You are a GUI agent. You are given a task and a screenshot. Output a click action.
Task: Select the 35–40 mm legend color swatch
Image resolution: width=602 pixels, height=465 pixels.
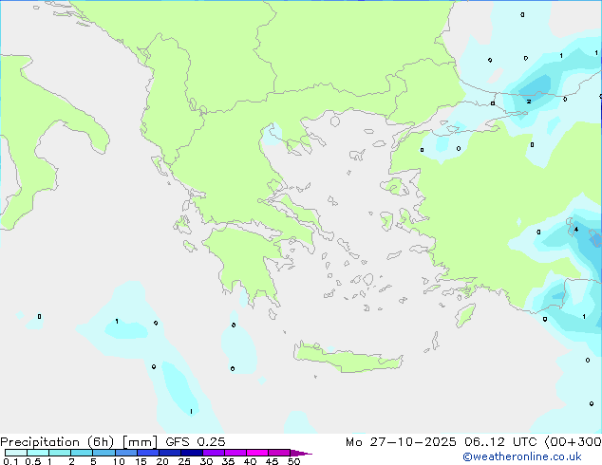(235, 453)
